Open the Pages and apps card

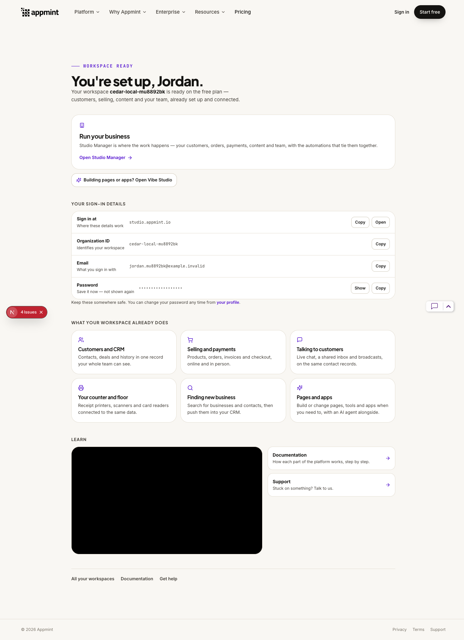342,400
